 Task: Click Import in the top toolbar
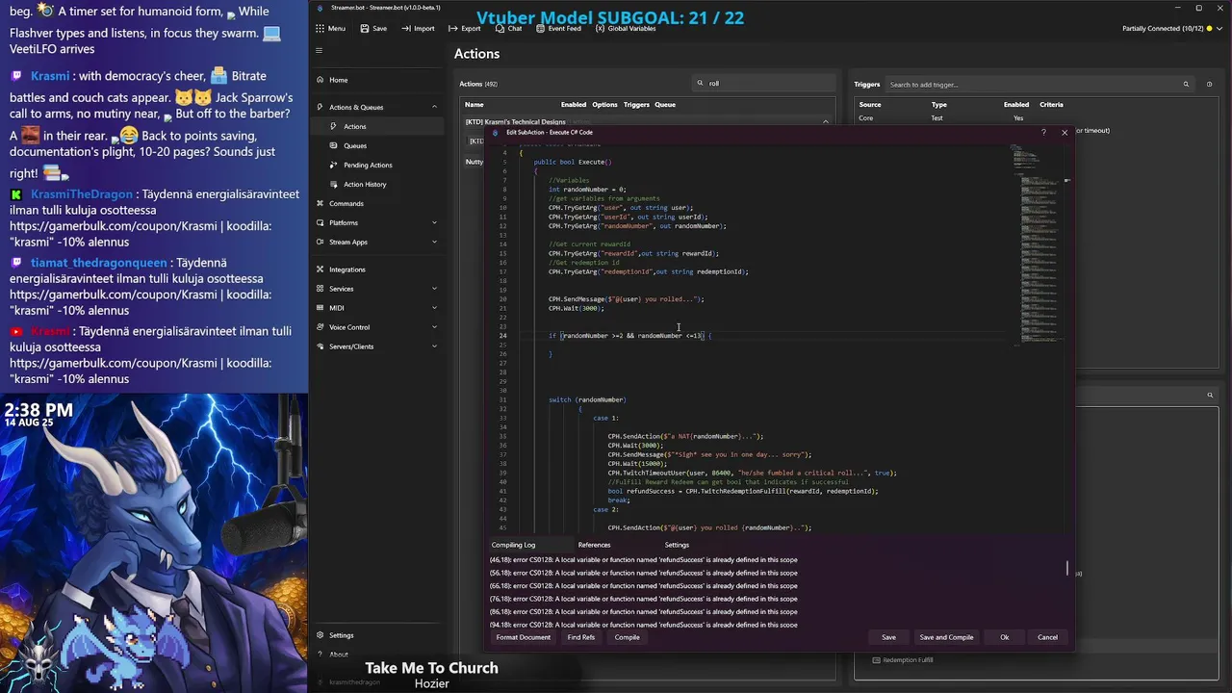(x=418, y=29)
